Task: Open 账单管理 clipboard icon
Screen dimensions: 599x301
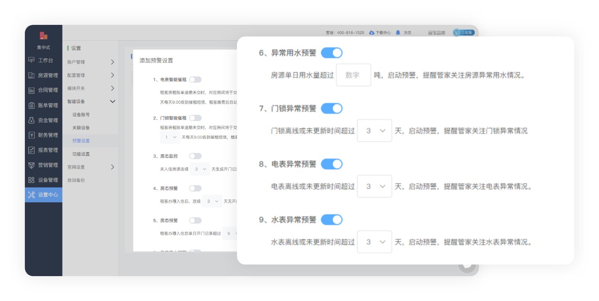Action: click(x=31, y=105)
